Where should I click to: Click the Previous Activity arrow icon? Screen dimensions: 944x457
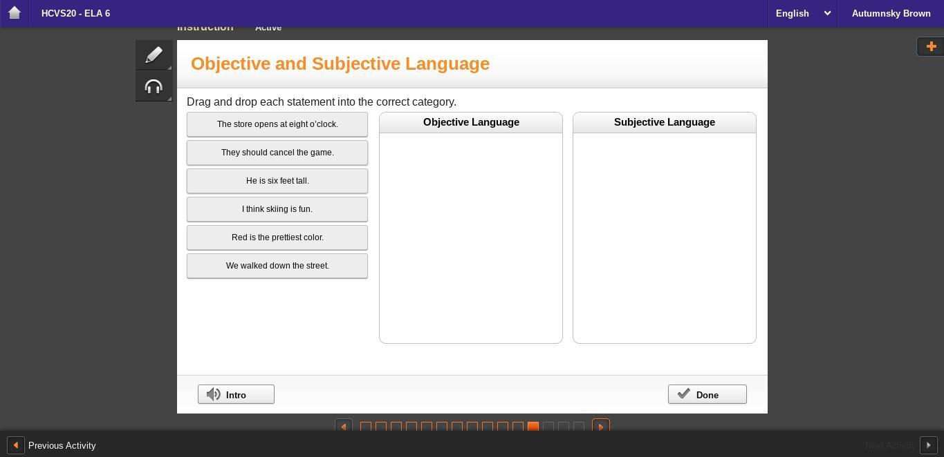point(15,445)
